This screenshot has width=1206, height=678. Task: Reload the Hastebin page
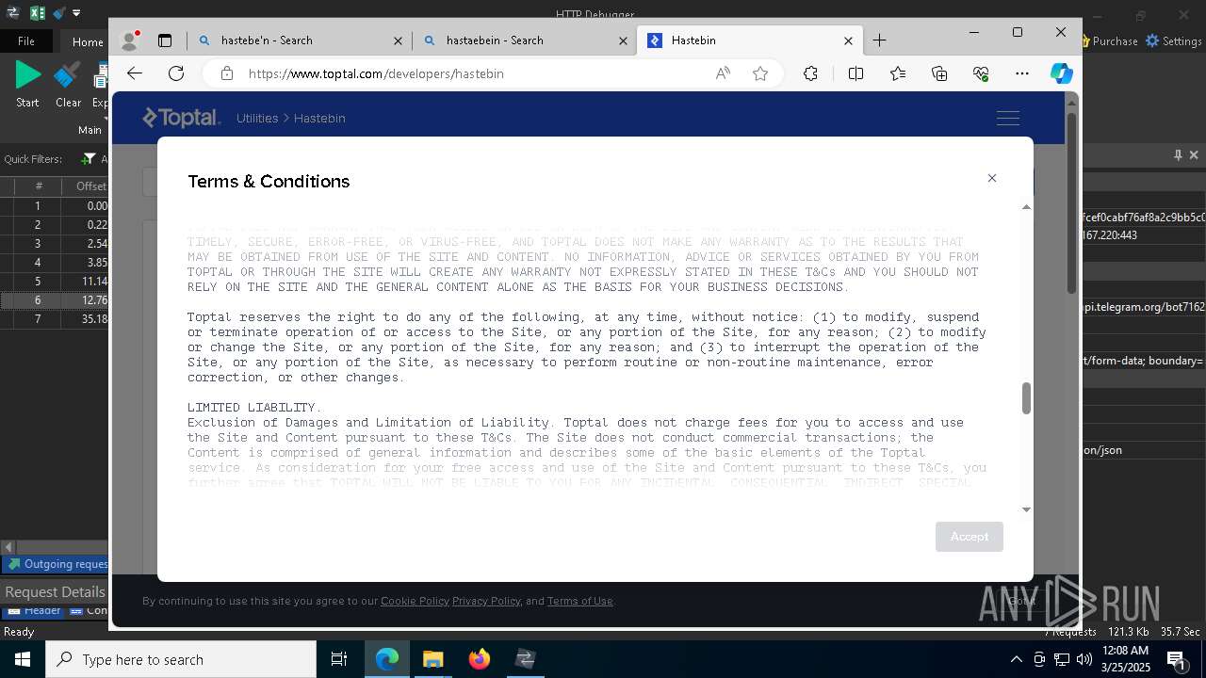pyautogui.click(x=176, y=73)
